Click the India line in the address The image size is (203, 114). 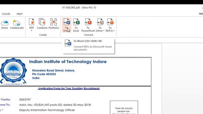pos(36,78)
